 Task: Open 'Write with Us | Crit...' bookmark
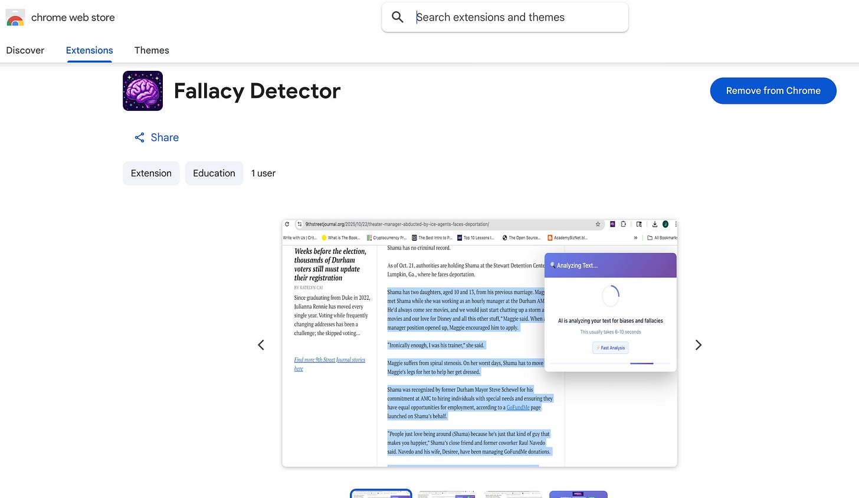[x=300, y=238]
